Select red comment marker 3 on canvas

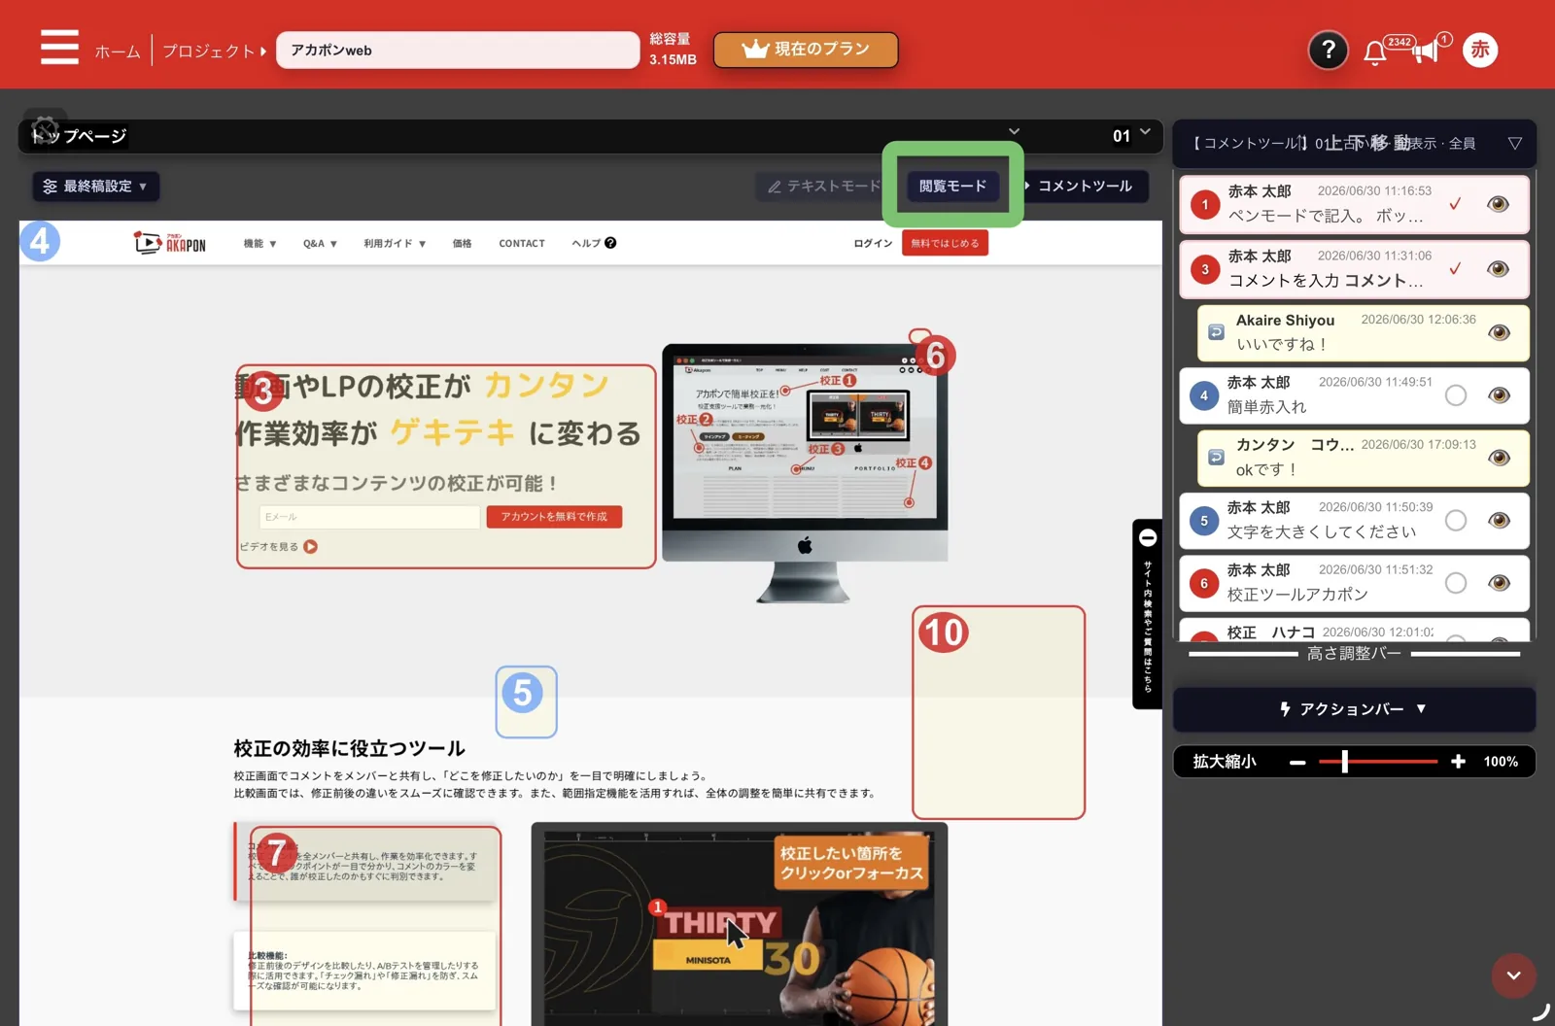coord(262,391)
